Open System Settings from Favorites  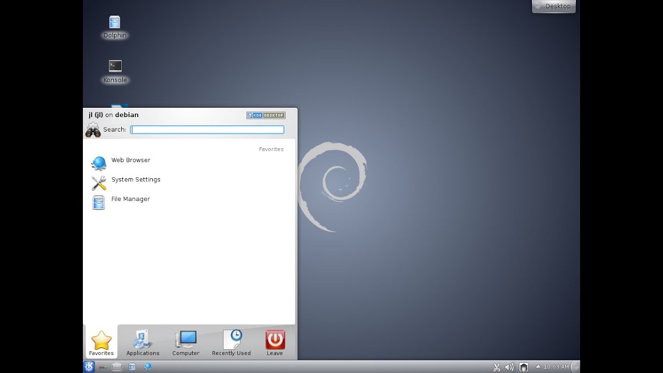point(189,182)
